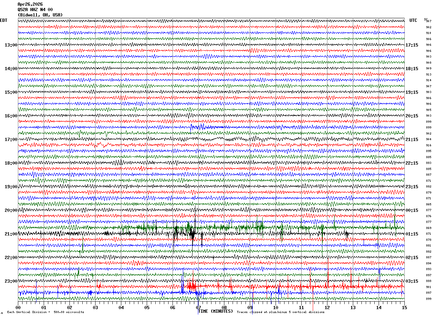Click minute tick label 07 on time axis
Image resolution: width=433 pixels, height=317 pixels.
click(x=198, y=307)
